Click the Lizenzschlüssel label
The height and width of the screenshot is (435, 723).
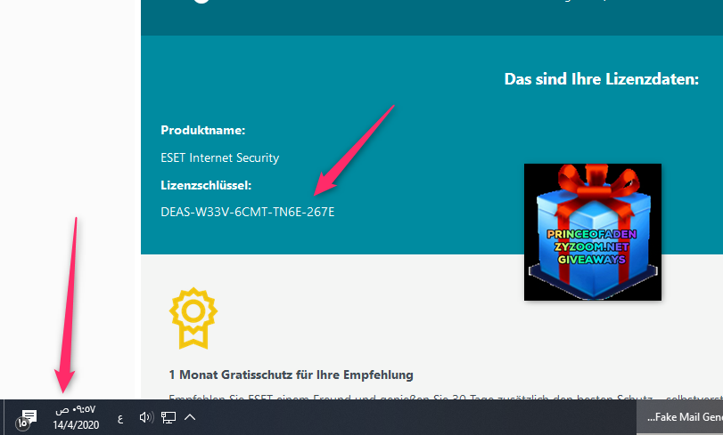coord(206,185)
